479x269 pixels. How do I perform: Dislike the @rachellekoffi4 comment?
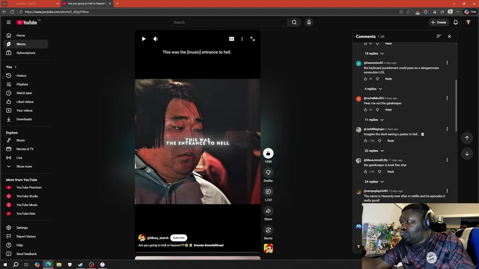[x=377, y=110]
